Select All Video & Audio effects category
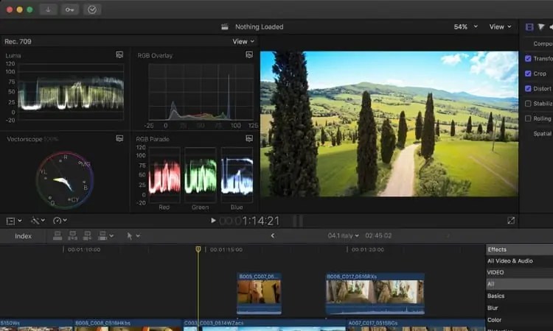553x331 pixels. (x=510, y=261)
